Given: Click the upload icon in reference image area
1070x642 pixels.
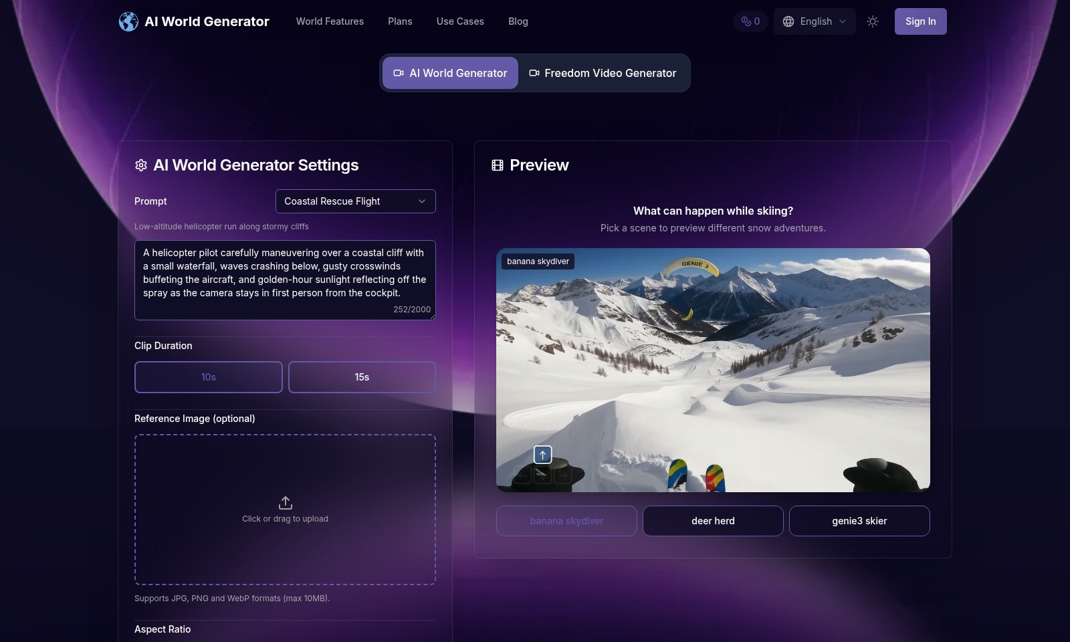Looking at the screenshot, I should pos(285,502).
